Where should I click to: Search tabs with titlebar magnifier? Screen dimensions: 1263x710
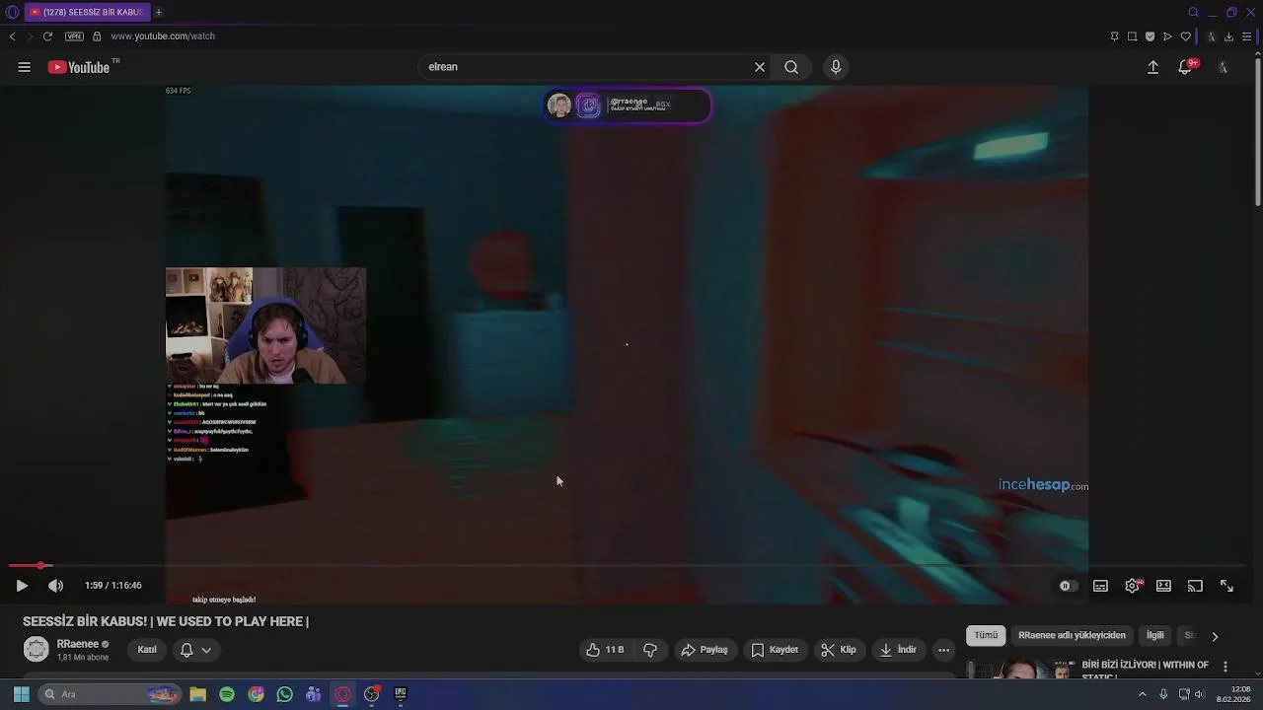click(1193, 12)
